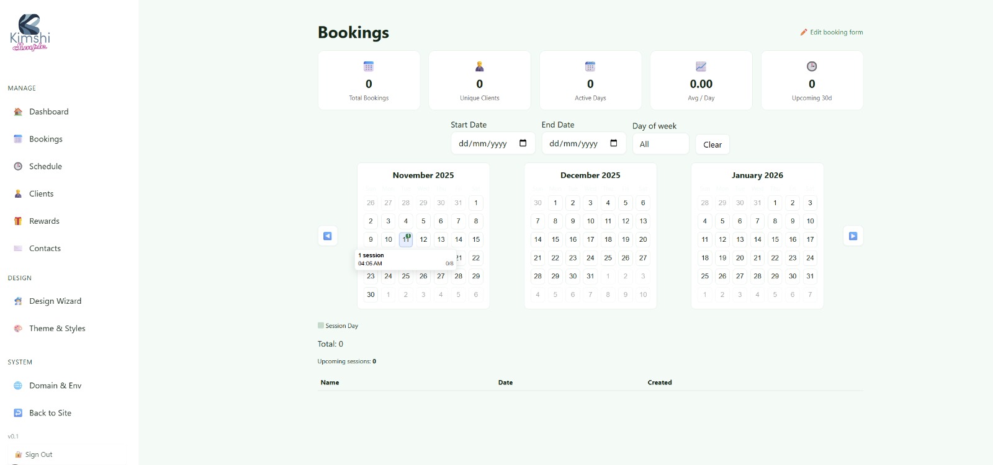993x465 pixels.
Task: Go to previous months with left arrow
Action: pos(328,236)
